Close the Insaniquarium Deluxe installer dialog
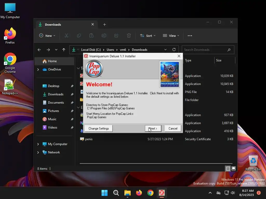 [x=179, y=56]
